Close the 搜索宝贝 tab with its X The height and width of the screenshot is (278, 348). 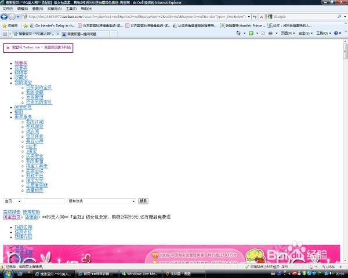point(57,34)
